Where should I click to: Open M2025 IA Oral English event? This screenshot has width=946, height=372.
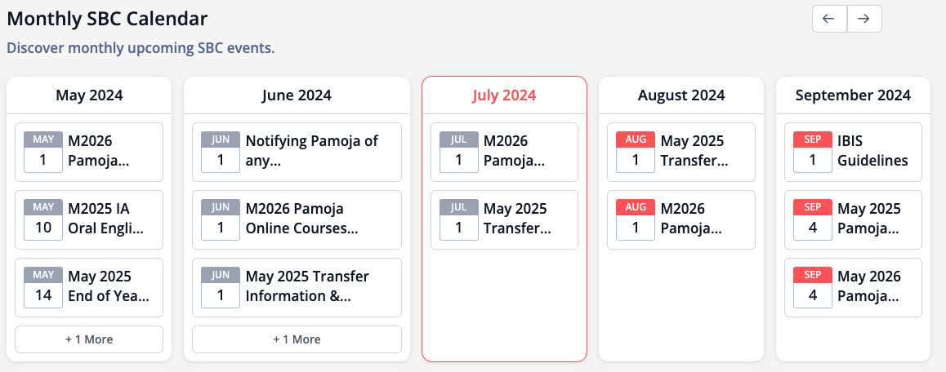click(105, 219)
